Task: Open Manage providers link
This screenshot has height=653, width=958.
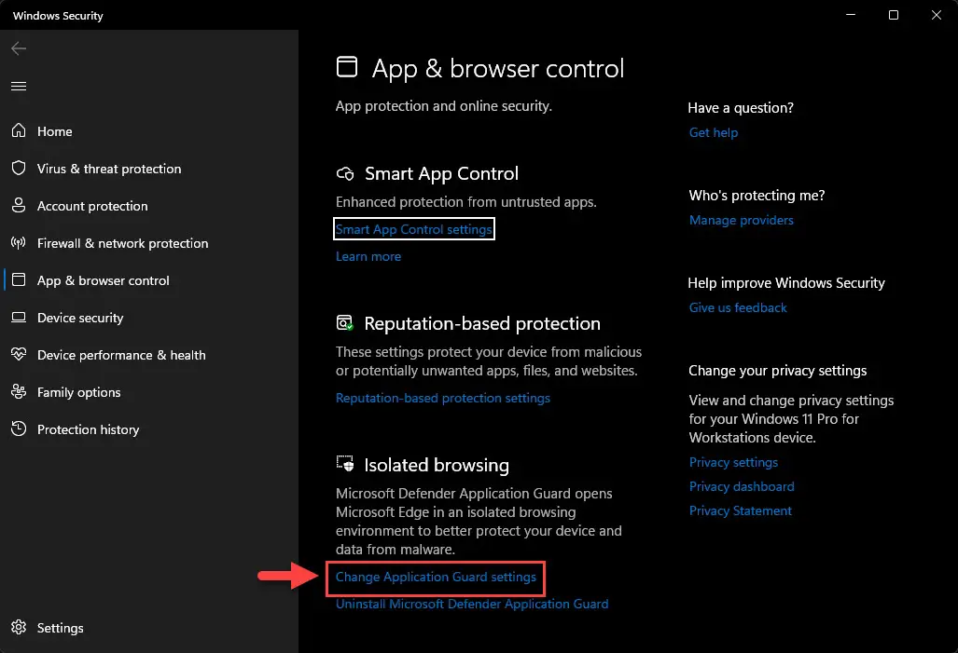Action: [x=741, y=220]
